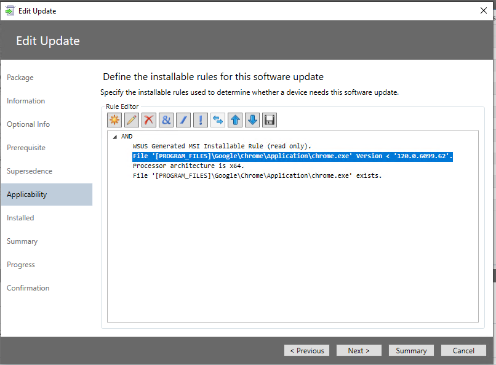Switch to the Prerequisite step
Screen dimensions: 496x365
26,148
